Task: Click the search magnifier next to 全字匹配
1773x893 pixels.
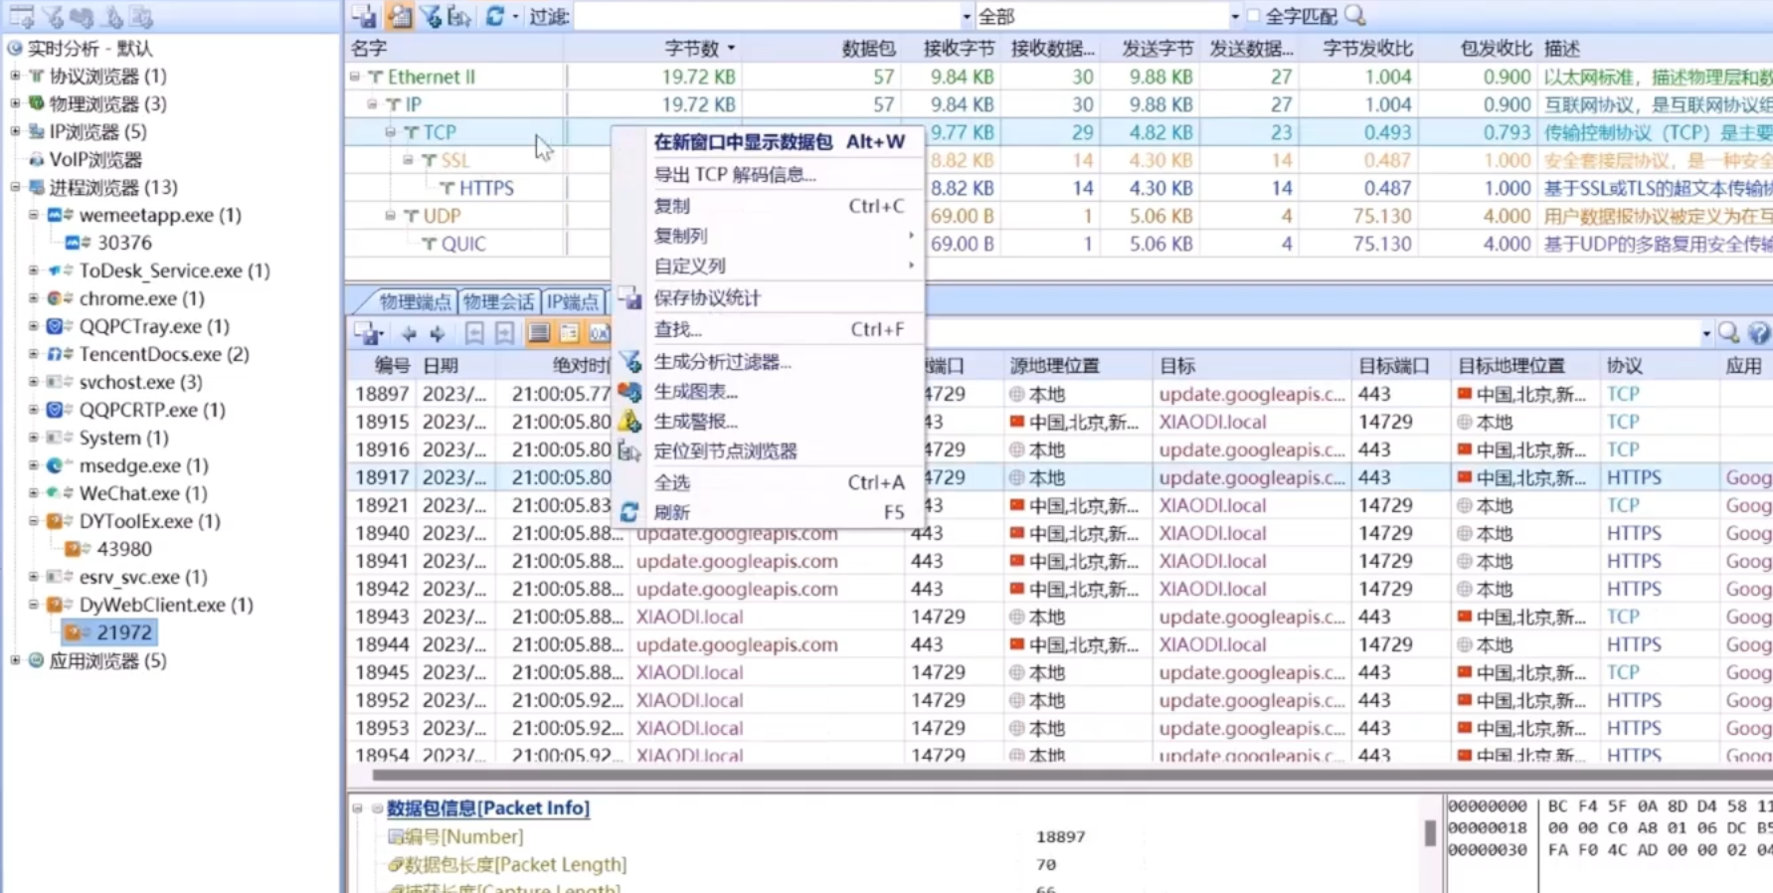Action: (x=1355, y=16)
